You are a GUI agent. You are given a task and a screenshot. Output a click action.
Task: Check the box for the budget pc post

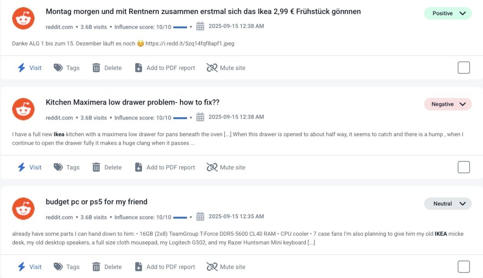464,267
